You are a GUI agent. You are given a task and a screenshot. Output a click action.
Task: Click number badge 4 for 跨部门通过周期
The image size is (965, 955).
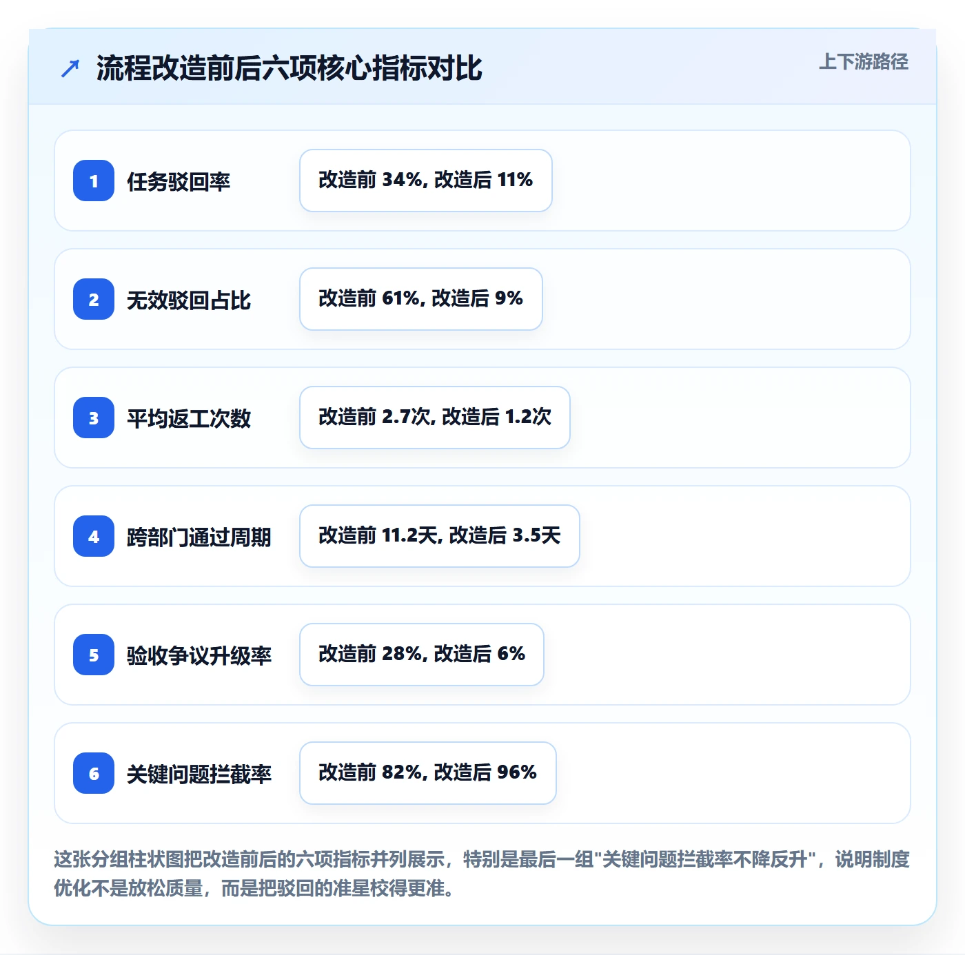[94, 536]
